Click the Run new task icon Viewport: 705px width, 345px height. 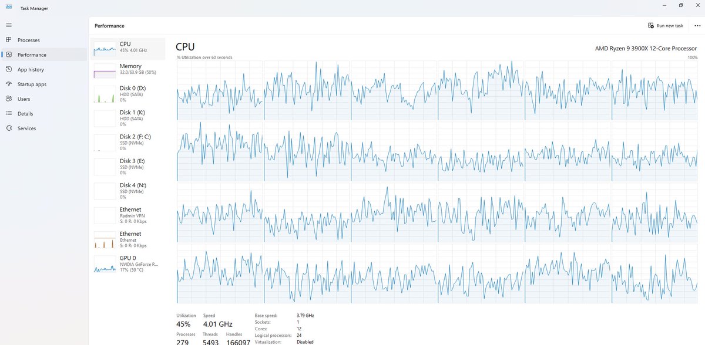[650, 26]
